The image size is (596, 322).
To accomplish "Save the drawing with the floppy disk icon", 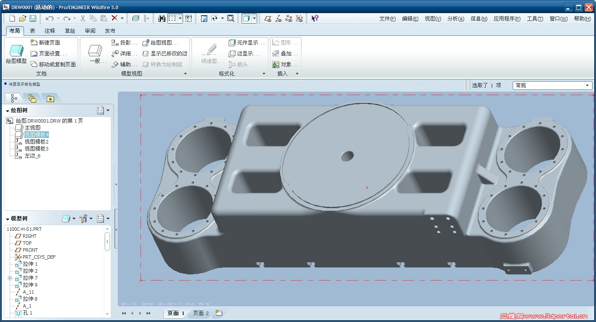I will (33, 18).
